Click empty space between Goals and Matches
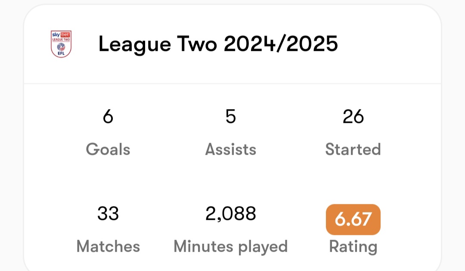Image resolution: width=465 pixels, height=271 pixels. point(108,181)
